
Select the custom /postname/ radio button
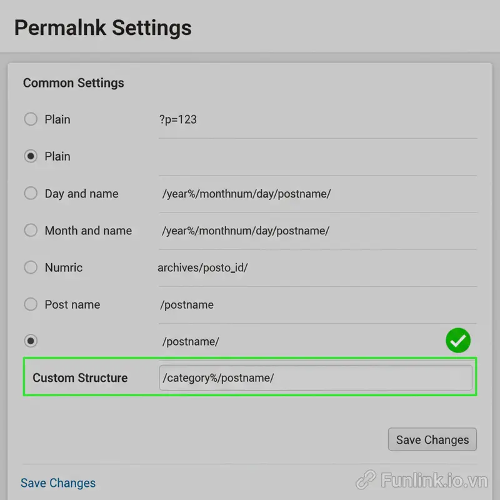(x=31, y=341)
